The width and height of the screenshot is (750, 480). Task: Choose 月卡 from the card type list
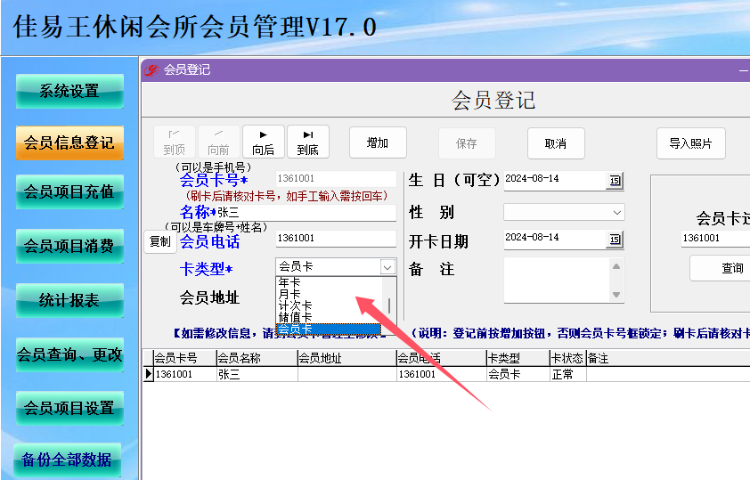(x=329, y=294)
